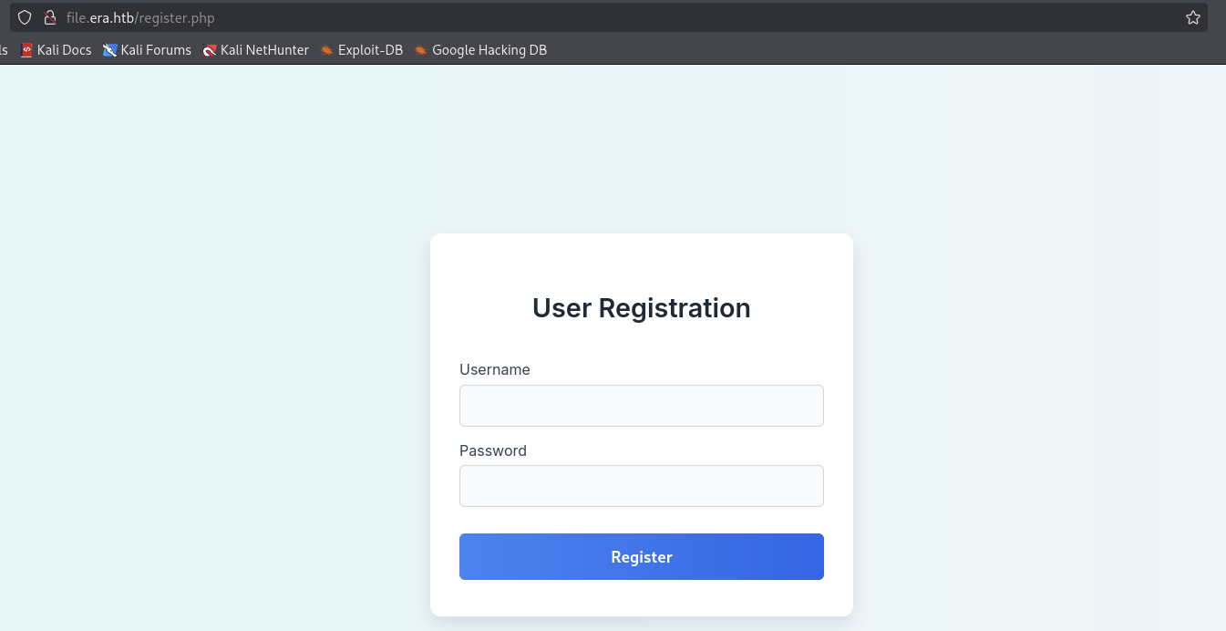Open the Exploit-DB bookmark label
Viewport: 1226px width, 631px height.
[370, 50]
